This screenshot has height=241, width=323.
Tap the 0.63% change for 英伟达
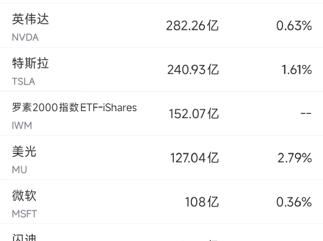pos(294,26)
